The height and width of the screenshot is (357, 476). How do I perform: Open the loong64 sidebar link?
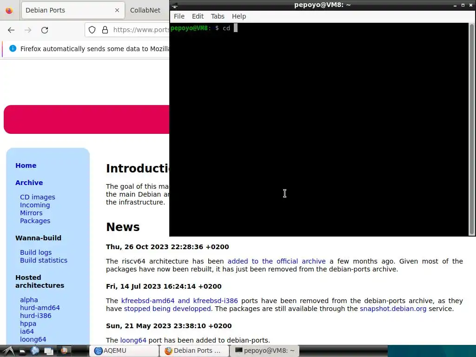[33, 339]
